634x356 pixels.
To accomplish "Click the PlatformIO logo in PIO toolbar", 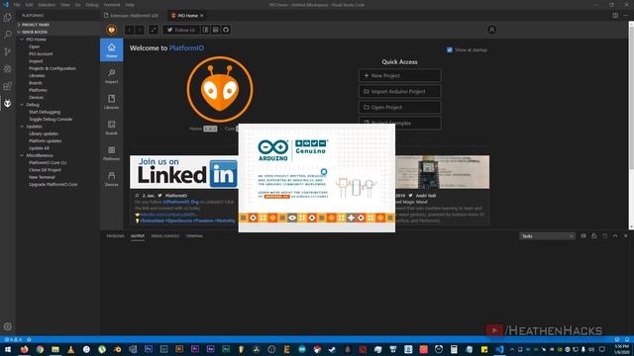I will (x=111, y=30).
